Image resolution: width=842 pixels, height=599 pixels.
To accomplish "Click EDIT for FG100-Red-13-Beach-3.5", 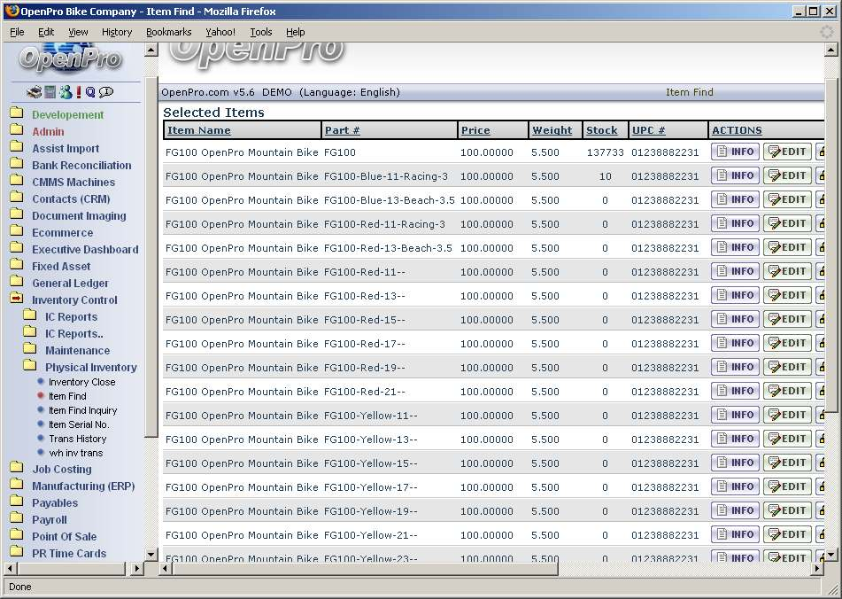I will pyautogui.click(x=787, y=248).
